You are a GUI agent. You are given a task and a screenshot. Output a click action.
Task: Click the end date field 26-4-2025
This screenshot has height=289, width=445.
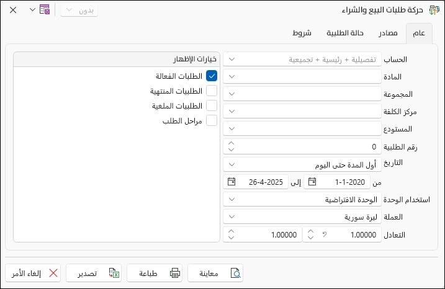256,182
